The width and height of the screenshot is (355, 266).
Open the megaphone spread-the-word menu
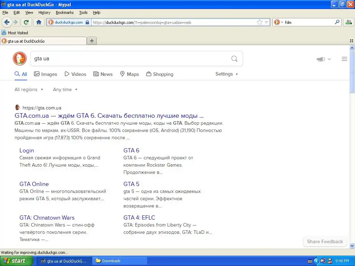click(323, 59)
